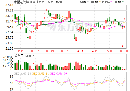Click the last red volume bar at the right edge
Screen dimensions: 130x91
click(x=124, y=67)
